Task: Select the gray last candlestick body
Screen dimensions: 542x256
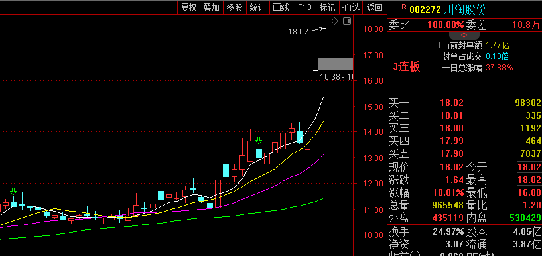Action: [x=336, y=64]
